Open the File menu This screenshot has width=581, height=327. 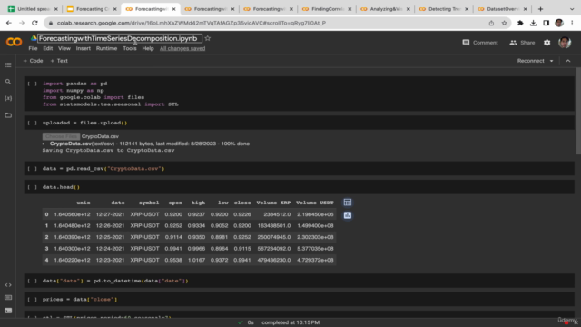pos(33,48)
